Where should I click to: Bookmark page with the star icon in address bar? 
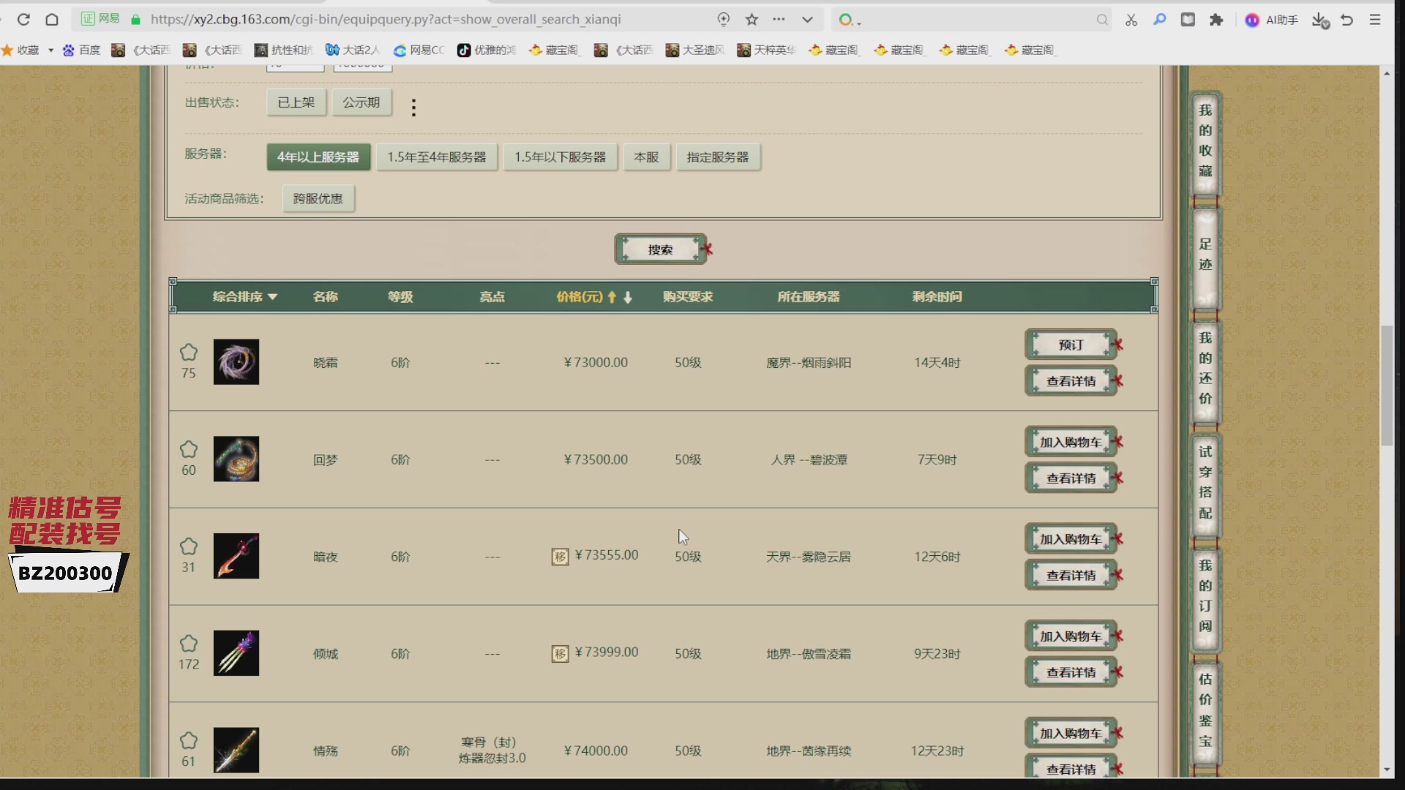(x=752, y=20)
